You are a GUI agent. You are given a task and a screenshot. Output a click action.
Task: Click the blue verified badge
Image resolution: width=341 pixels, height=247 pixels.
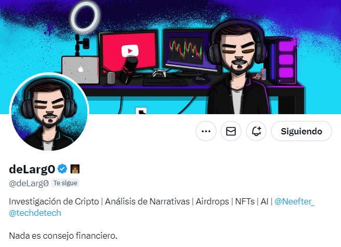click(x=62, y=169)
